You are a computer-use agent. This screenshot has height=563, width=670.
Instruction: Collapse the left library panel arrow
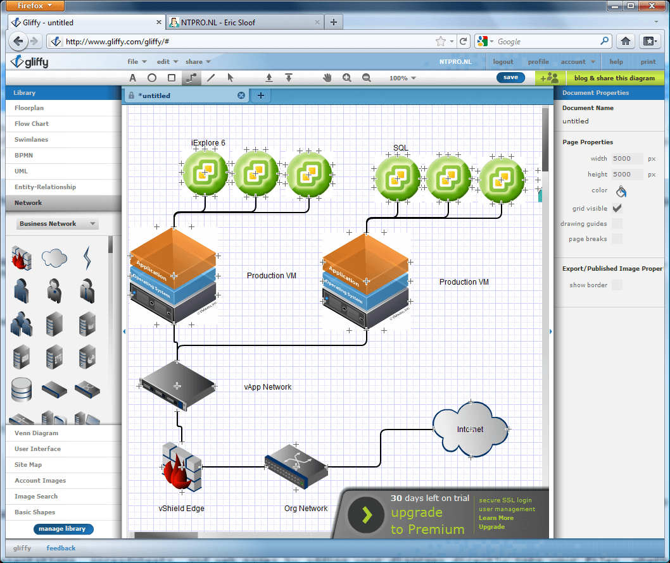pyautogui.click(x=124, y=331)
